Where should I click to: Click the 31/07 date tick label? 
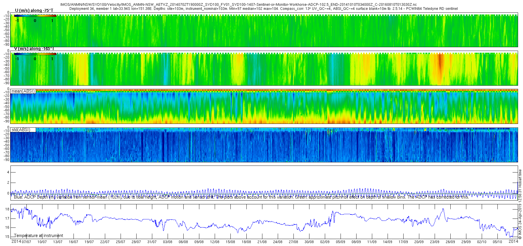tap(152, 242)
